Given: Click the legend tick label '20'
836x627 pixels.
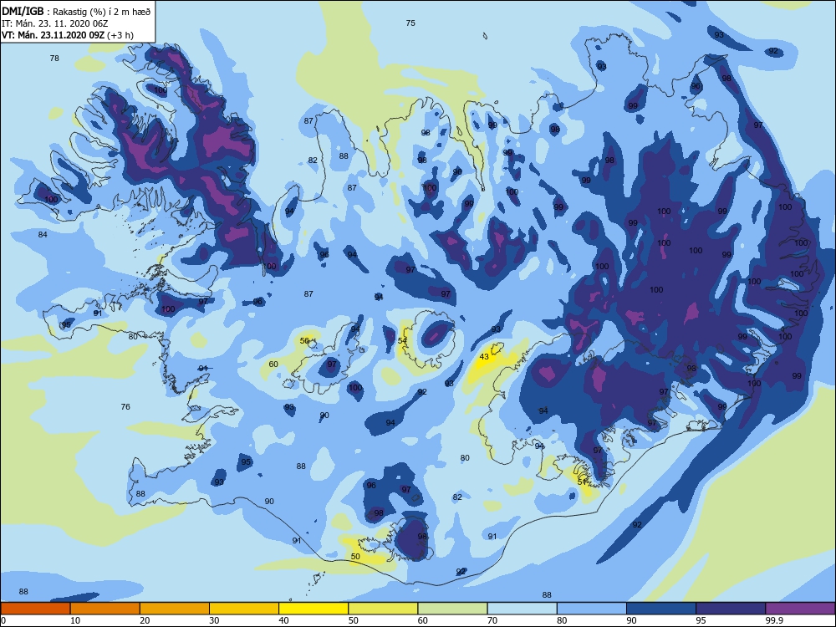Looking at the screenshot, I should pos(145,620).
